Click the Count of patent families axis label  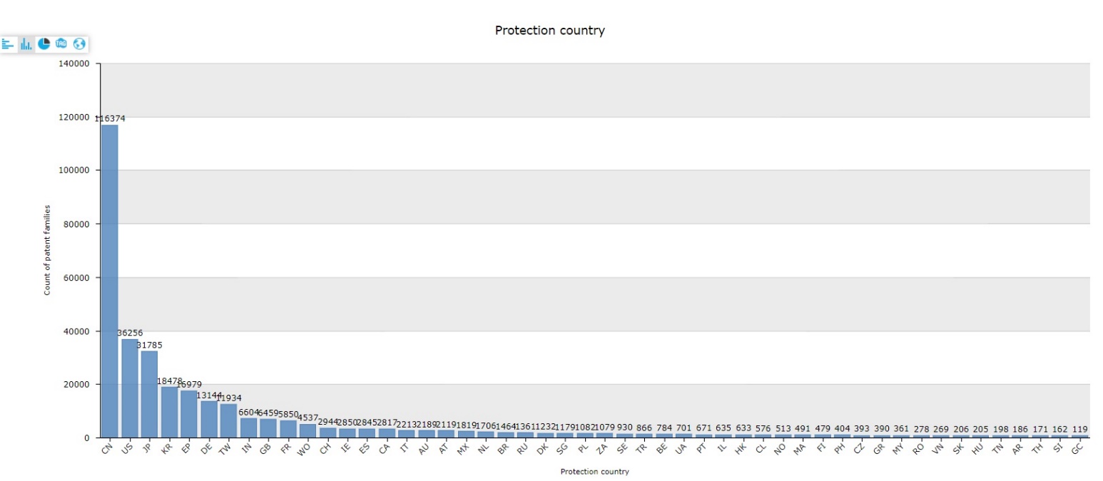tap(47, 249)
